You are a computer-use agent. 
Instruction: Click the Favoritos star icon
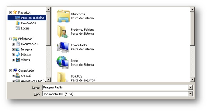15,12
